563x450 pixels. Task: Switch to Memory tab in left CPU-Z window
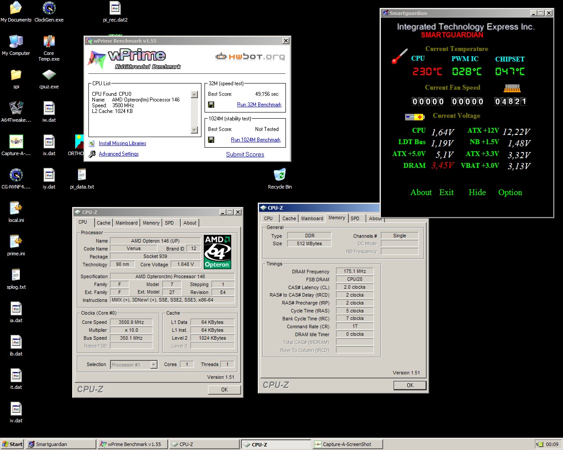click(151, 223)
